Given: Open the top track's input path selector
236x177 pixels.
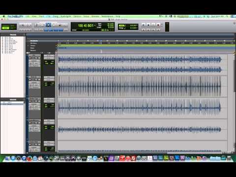Looking at the screenshot, I should (49, 56).
